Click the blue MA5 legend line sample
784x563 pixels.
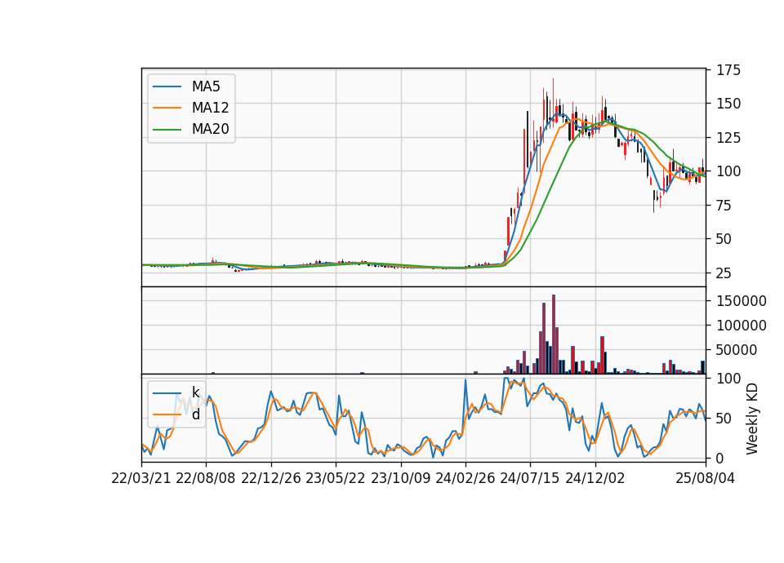167,87
